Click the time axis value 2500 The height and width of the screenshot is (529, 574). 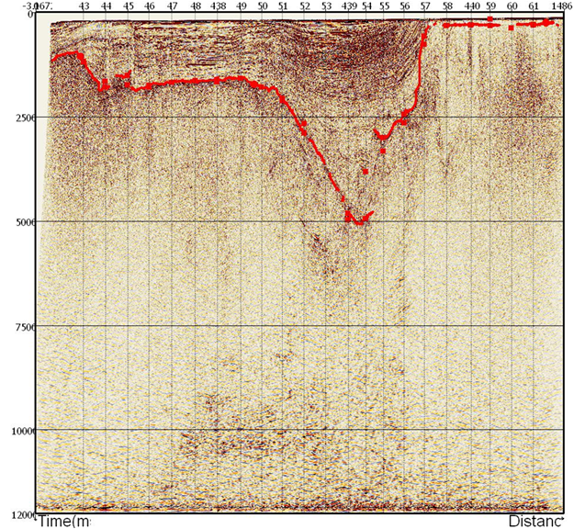pyautogui.click(x=27, y=118)
